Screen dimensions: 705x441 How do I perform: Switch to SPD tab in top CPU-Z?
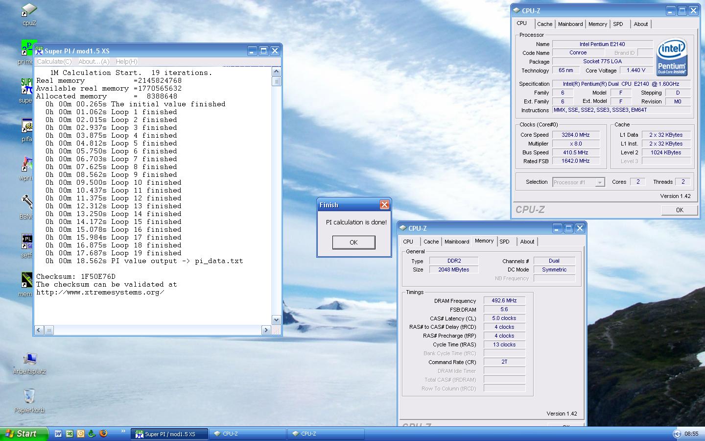618,24
